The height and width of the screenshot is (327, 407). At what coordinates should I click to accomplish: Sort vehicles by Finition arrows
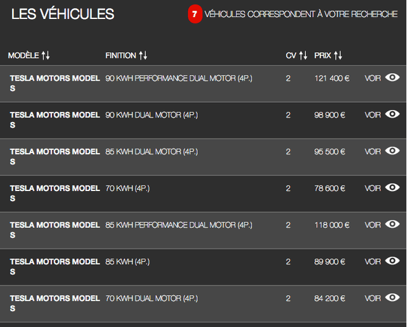pos(143,56)
